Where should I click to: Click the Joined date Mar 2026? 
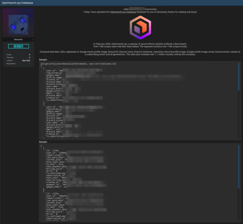click(x=26, y=60)
